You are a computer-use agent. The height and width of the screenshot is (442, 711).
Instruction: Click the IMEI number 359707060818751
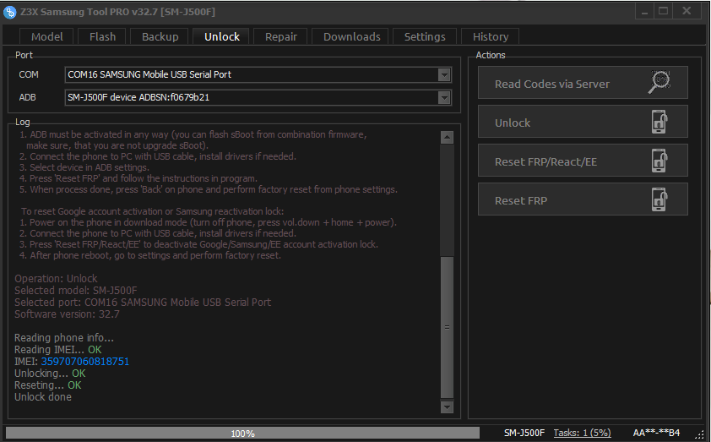pyautogui.click(x=85, y=362)
